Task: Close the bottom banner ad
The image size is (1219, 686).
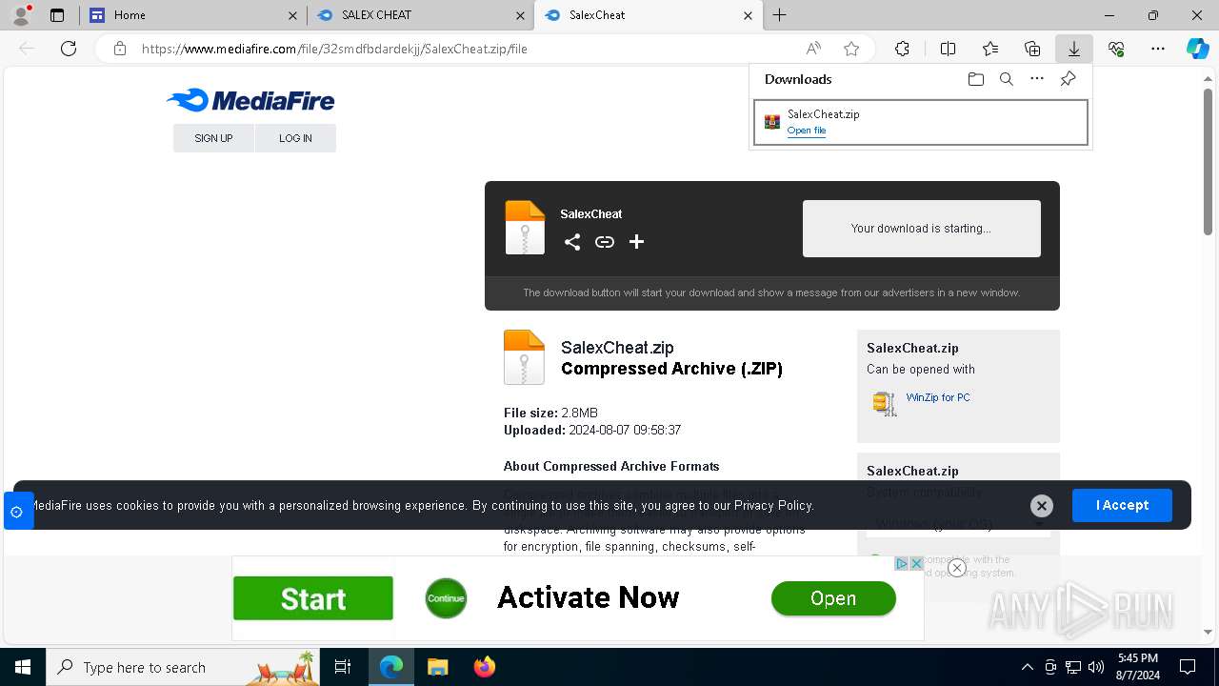Action: point(957,568)
